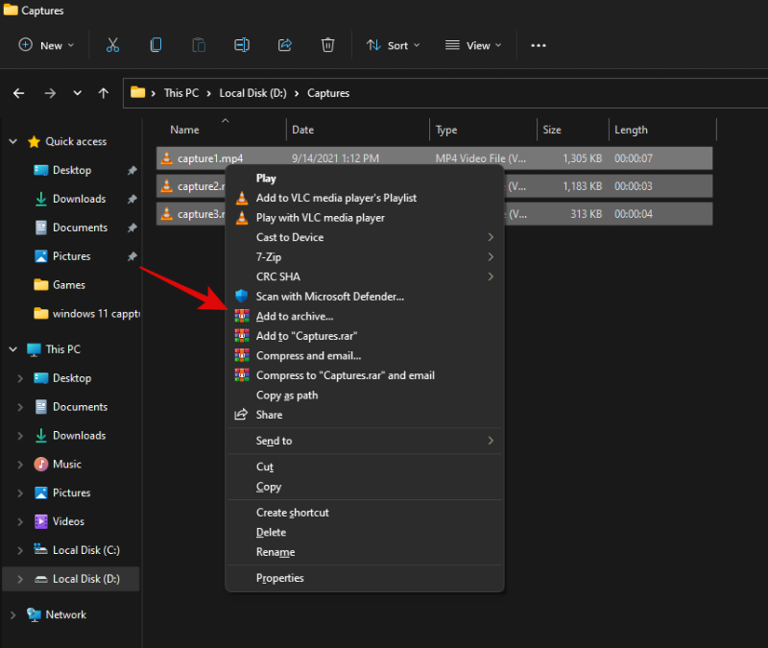Open the See more ellipsis menu
Viewport: 768px width, 648px height.
click(x=539, y=45)
